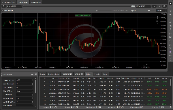Open the Orders tab
173x110 pixels.
[79, 74]
